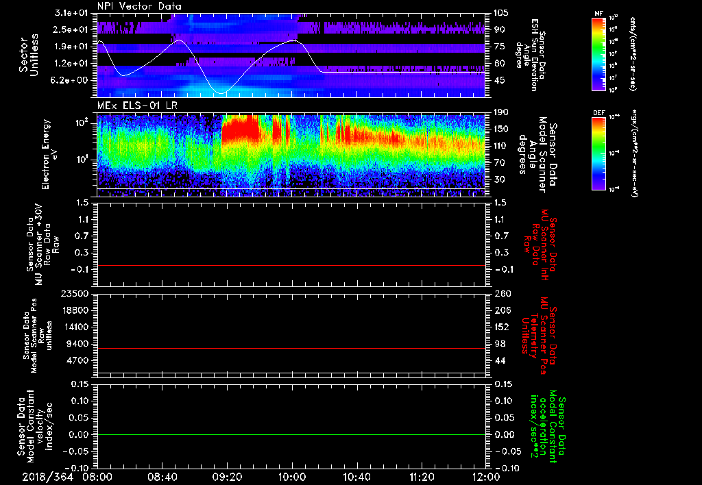Click the red high-flux region in ELS spectrogram
This screenshot has width=702, height=485.
tap(241, 129)
